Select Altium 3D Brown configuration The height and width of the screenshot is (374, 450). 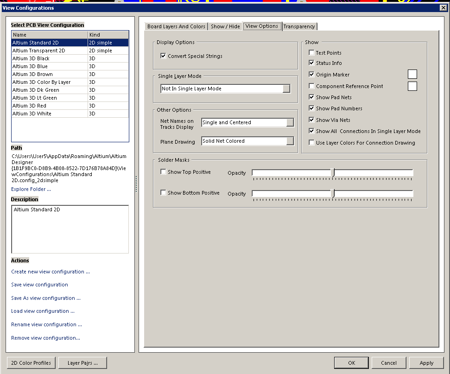70,74
